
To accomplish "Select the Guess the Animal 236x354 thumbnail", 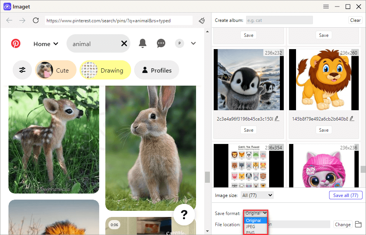I will click(x=249, y=165).
